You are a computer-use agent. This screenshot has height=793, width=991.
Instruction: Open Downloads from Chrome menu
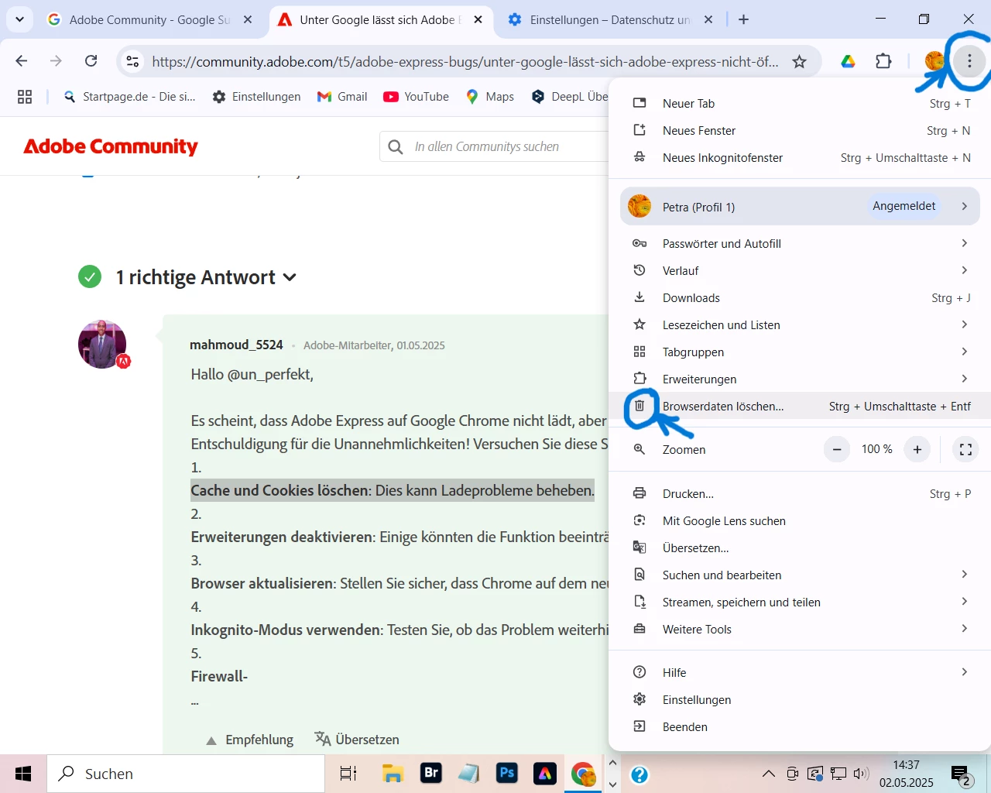pos(800,298)
